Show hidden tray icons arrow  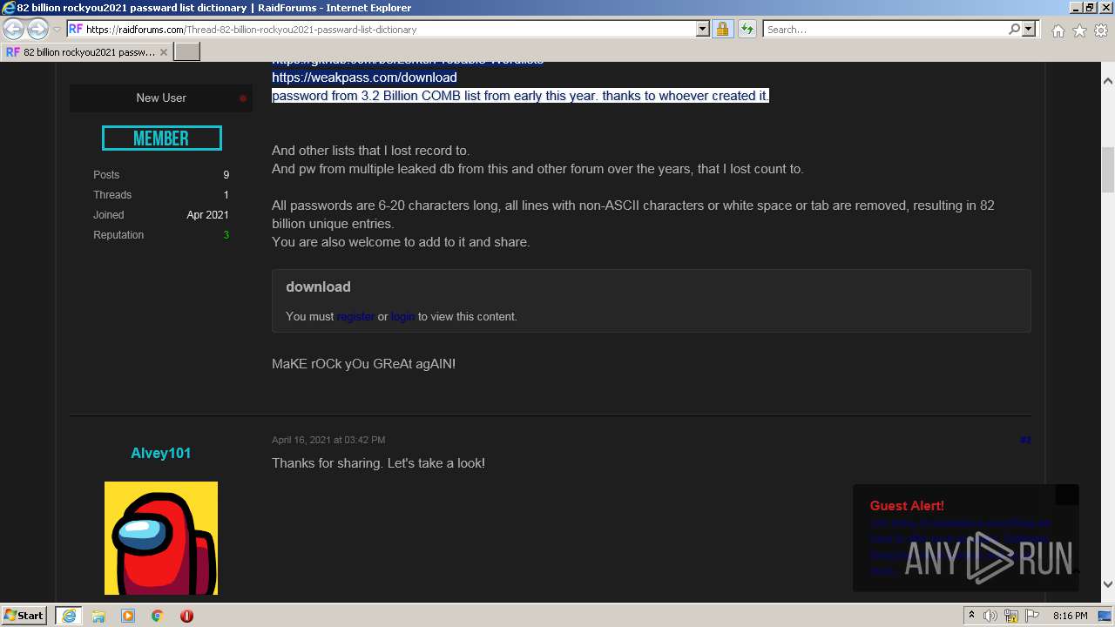coord(971,616)
